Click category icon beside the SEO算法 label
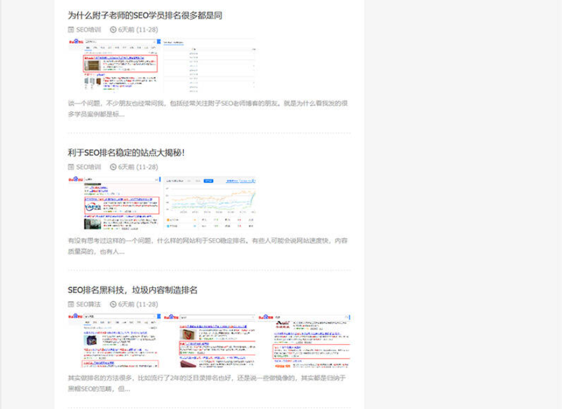The height and width of the screenshot is (409, 562). pyautogui.click(x=71, y=305)
